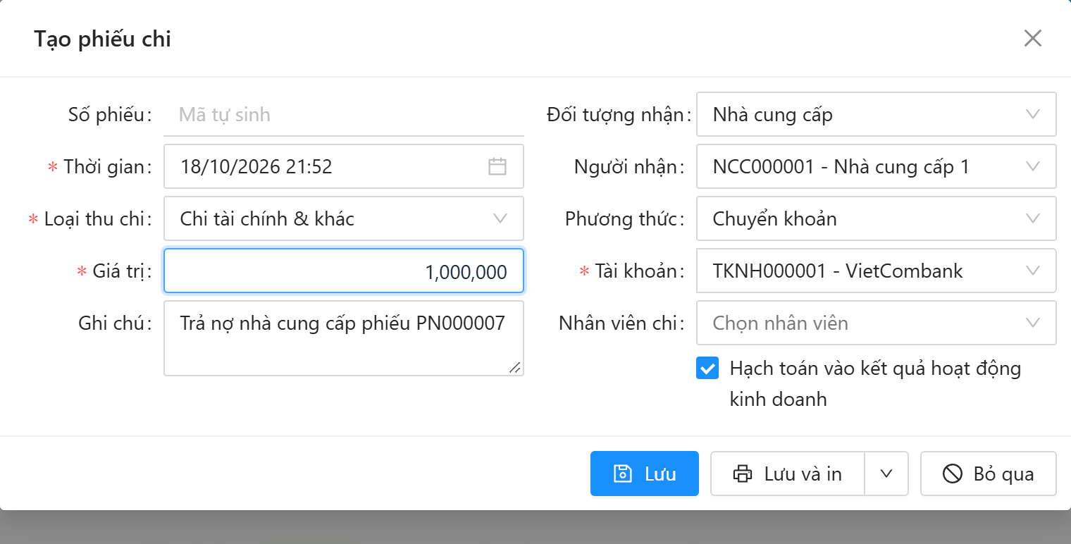Screen dimensions: 1071x544
Task: Click the Lưu button
Action: tap(645, 474)
